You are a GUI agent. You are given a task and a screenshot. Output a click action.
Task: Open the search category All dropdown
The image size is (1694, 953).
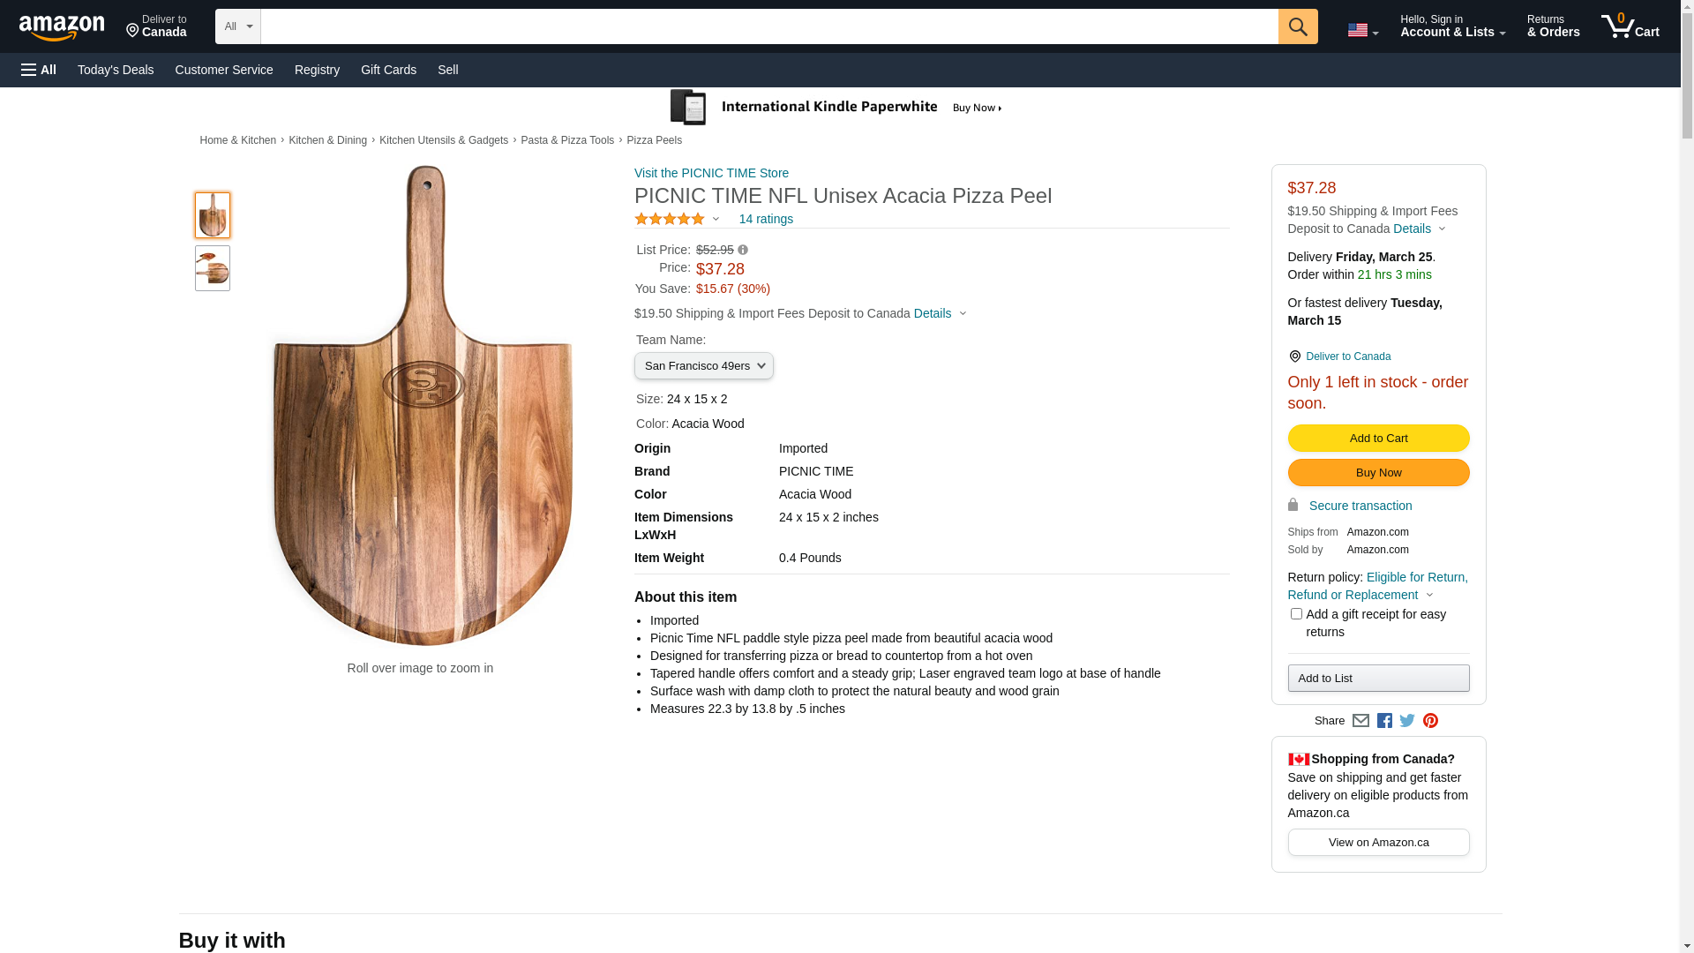click(x=237, y=26)
